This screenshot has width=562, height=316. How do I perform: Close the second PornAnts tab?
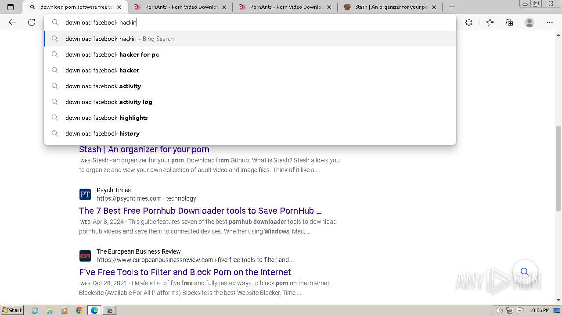coord(329,7)
